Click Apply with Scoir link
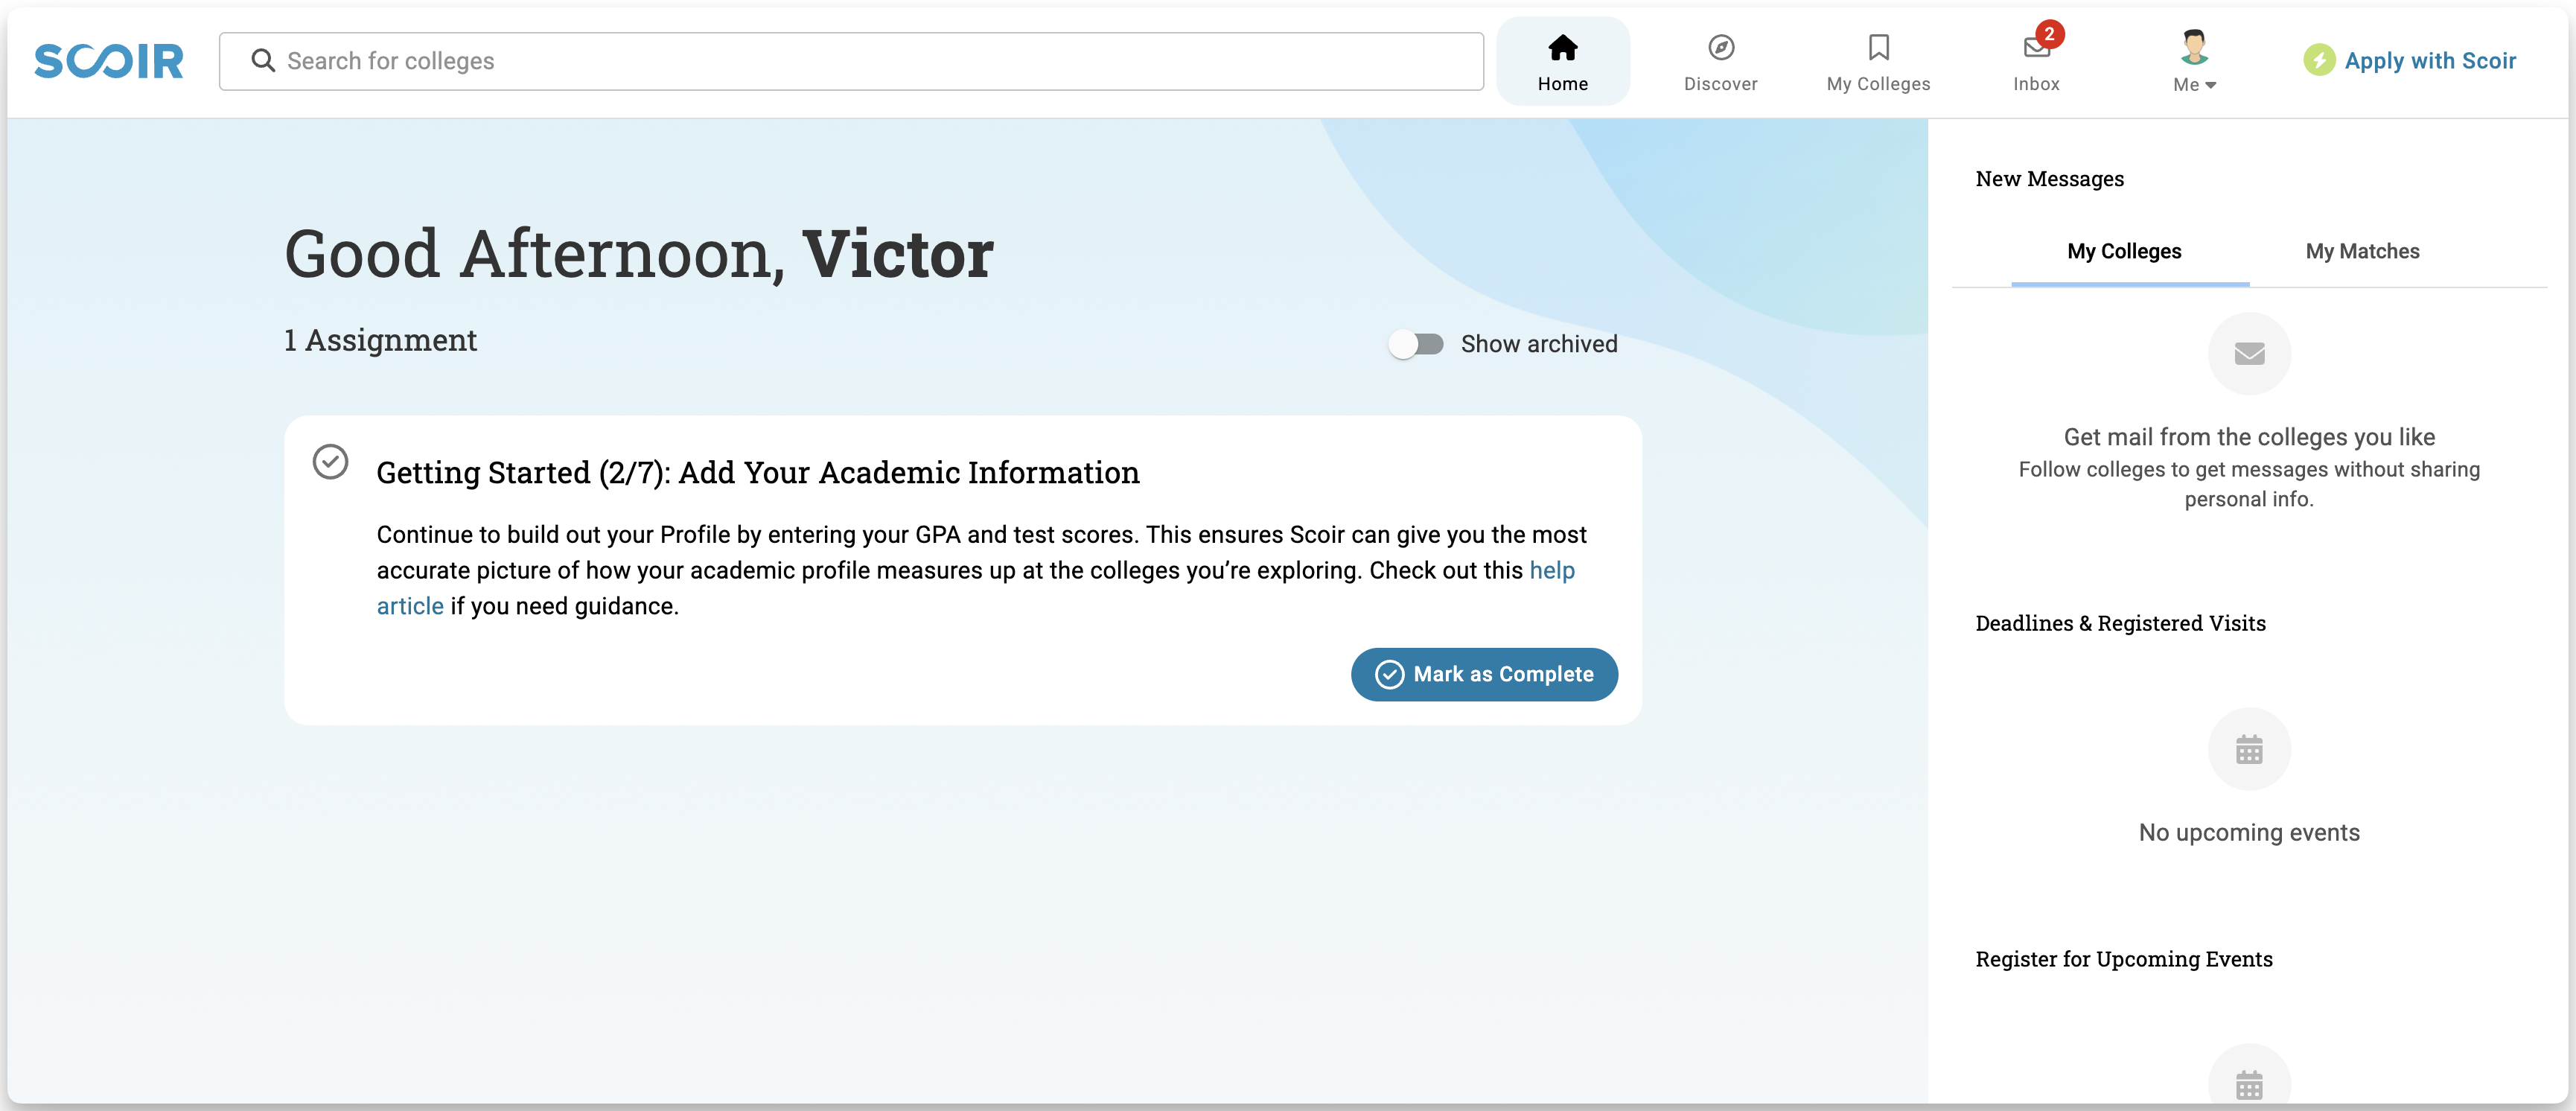Viewport: 2576px width, 1111px height. 2429,61
